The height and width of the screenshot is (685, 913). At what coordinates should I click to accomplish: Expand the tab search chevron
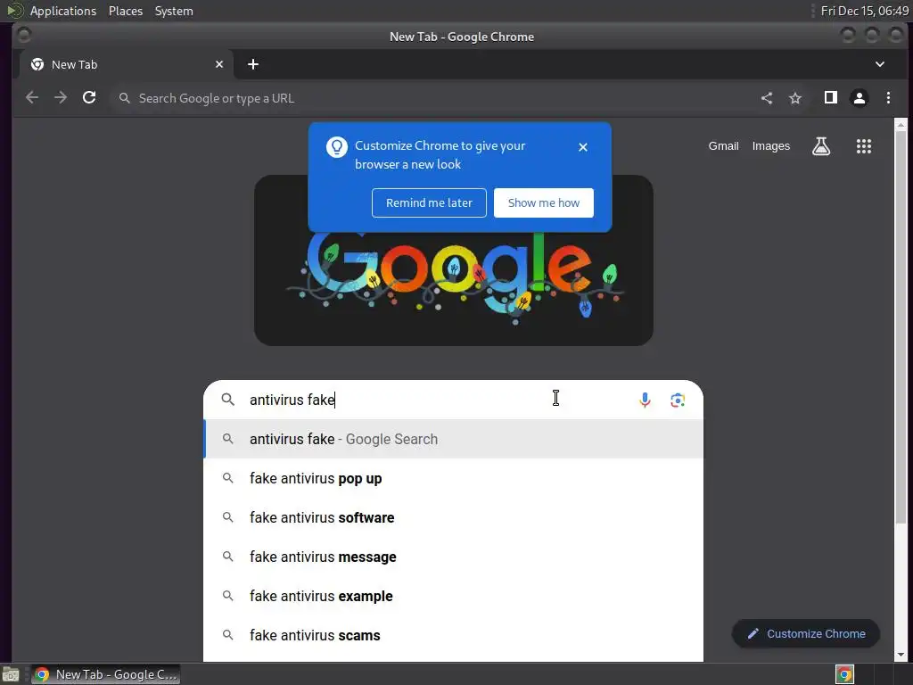pos(880,64)
